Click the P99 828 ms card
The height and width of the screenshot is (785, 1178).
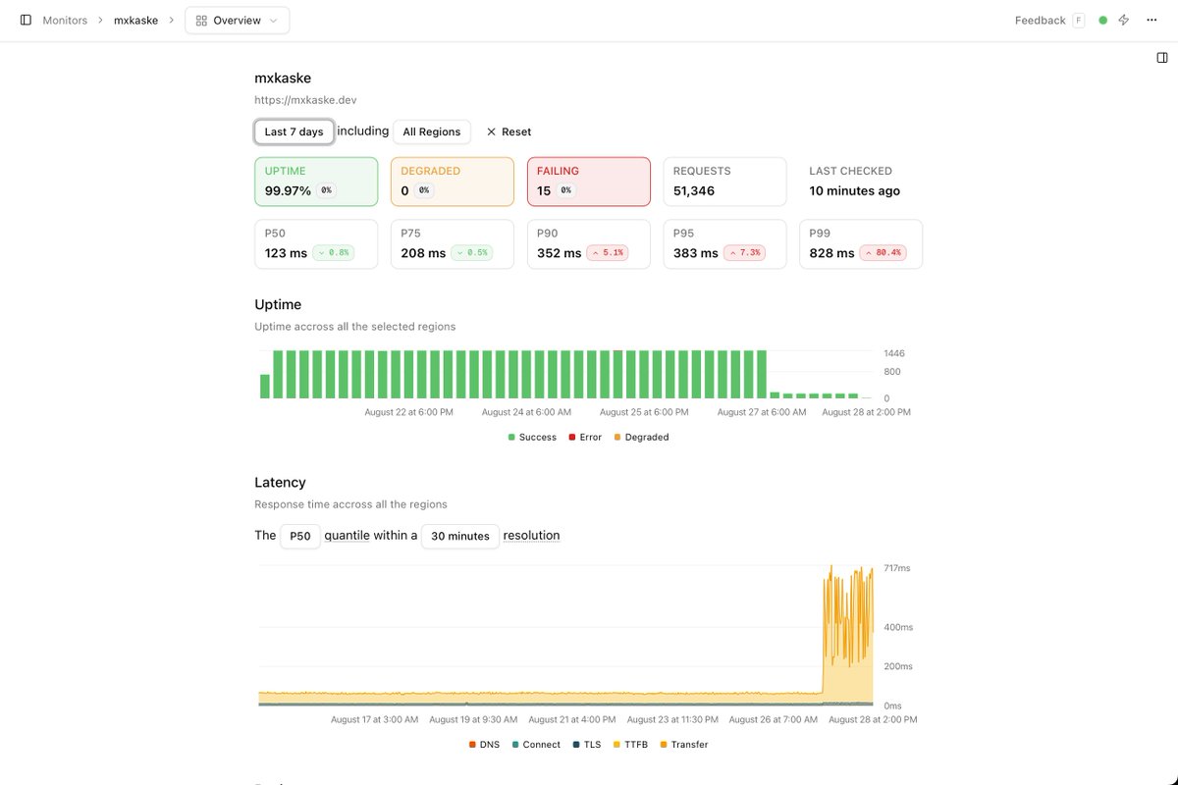point(861,243)
